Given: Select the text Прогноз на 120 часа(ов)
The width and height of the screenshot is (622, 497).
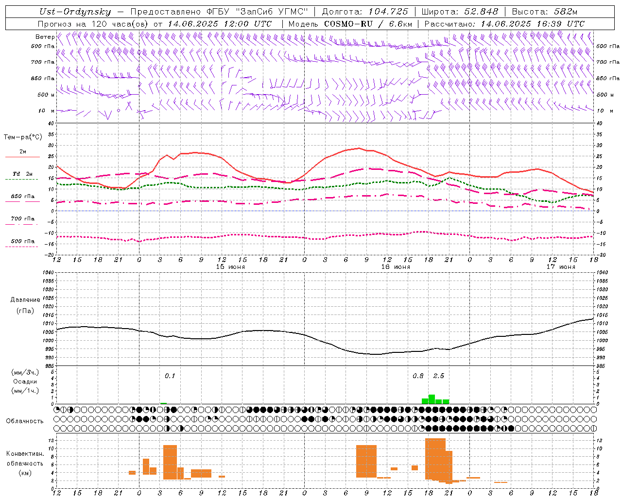Looking at the screenshot, I should (x=94, y=24).
